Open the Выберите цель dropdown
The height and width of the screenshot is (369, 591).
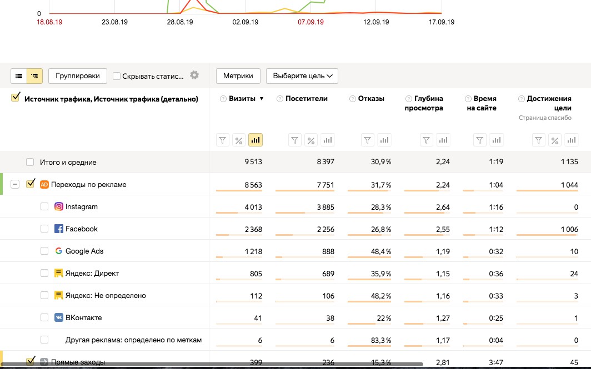(302, 76)
